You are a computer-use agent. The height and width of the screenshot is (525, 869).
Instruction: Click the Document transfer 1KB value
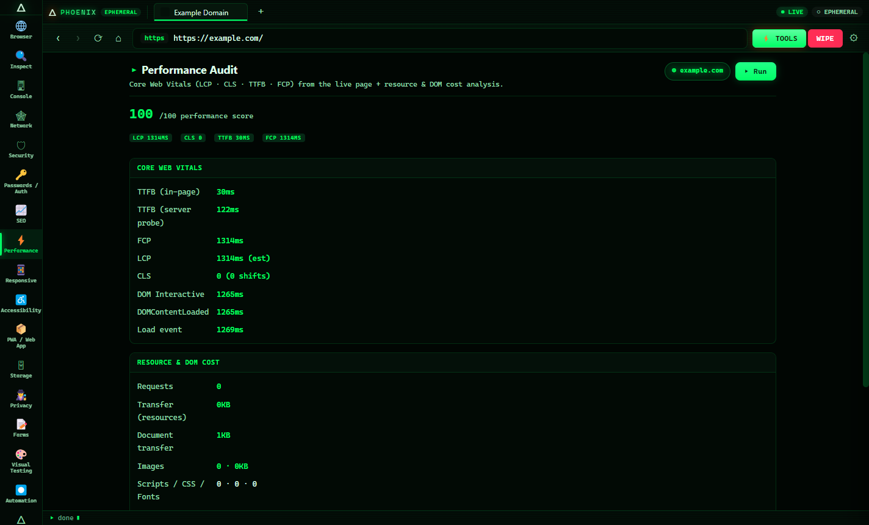(223, 435)
